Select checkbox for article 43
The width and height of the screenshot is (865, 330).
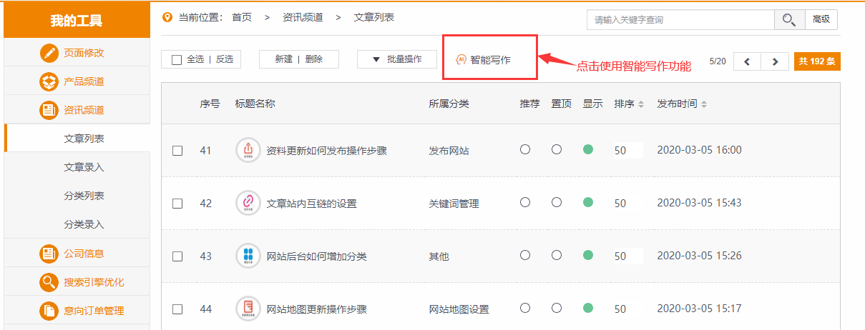(177, 256)
